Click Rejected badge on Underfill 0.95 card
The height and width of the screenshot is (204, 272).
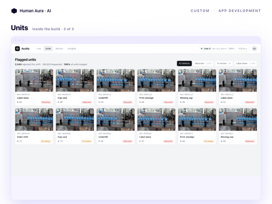[128, 141]
